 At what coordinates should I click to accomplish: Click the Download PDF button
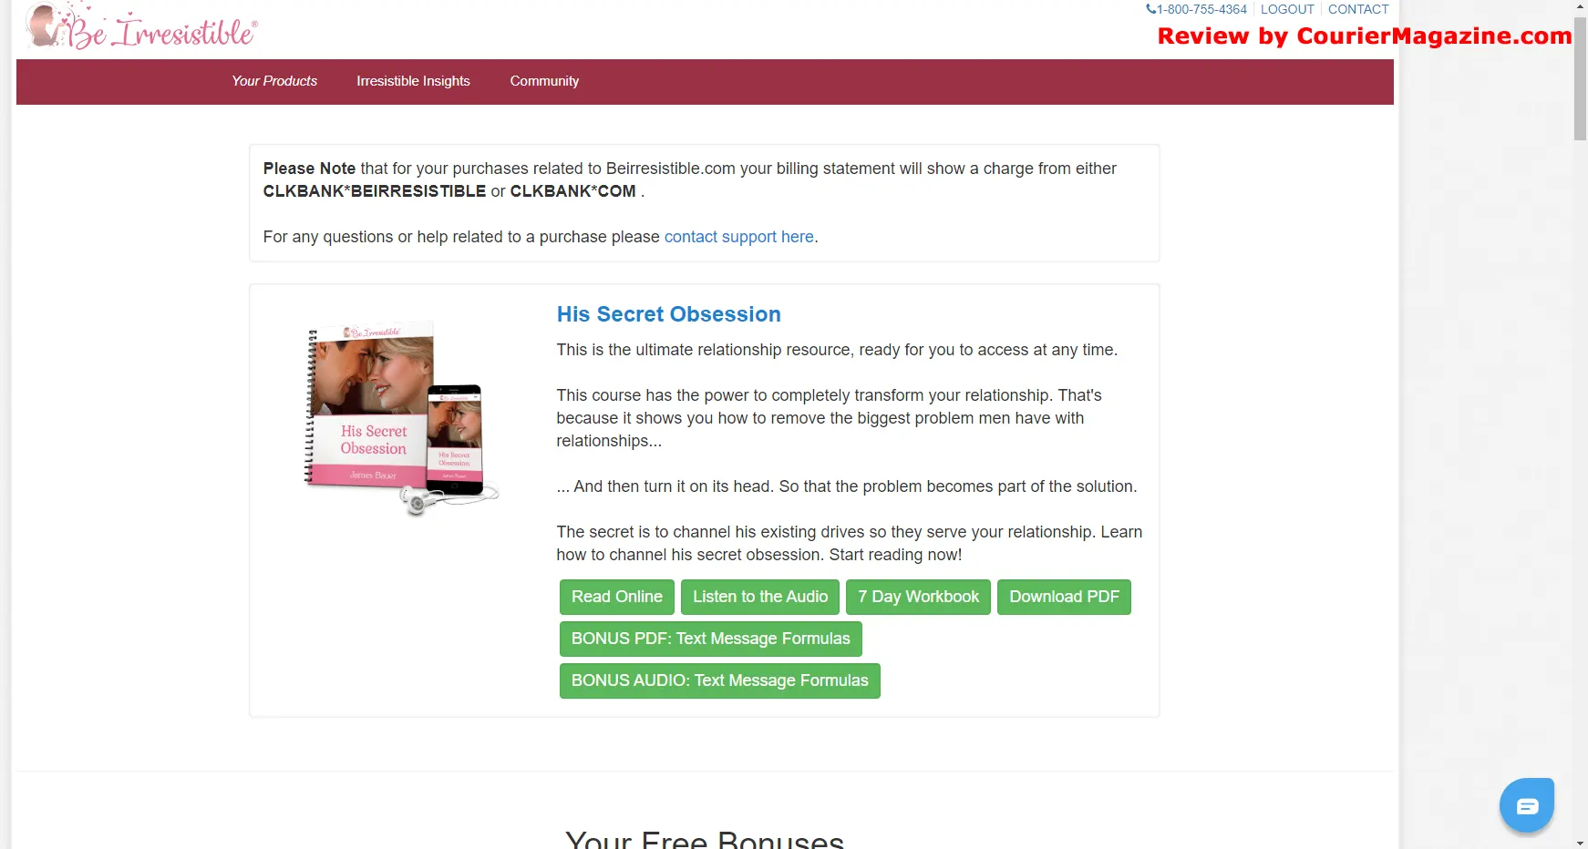click(x=1064, y=597)
